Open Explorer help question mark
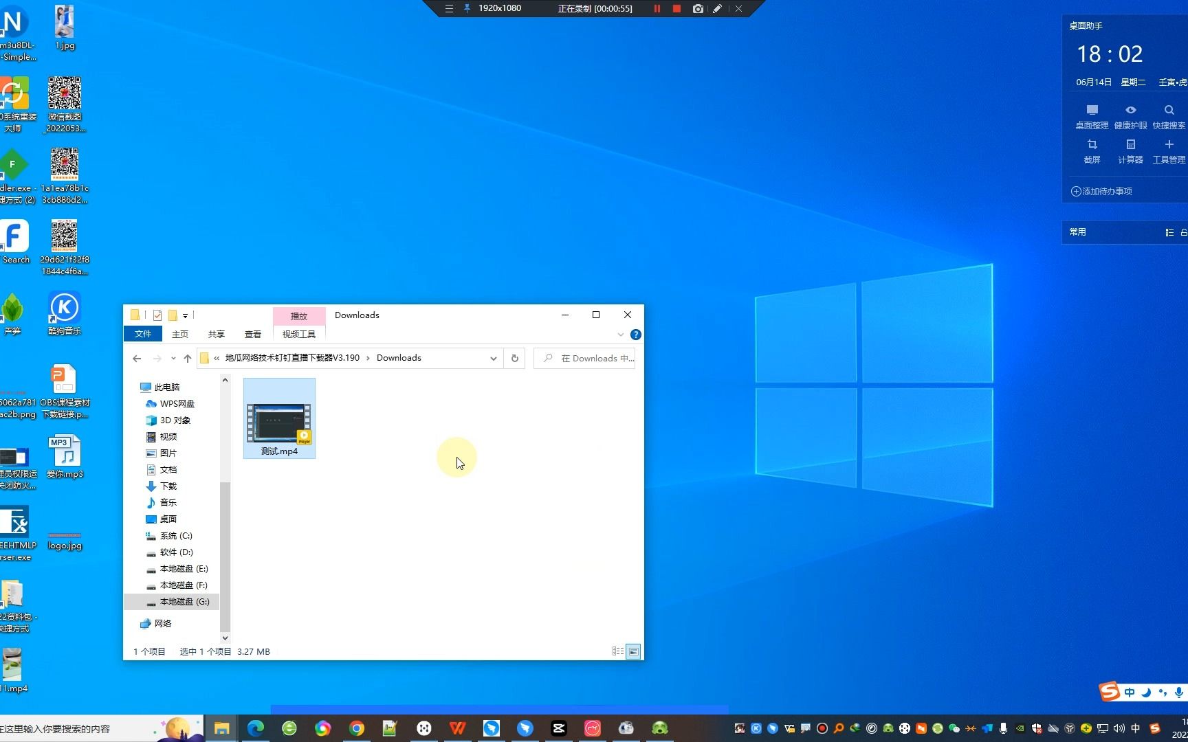1188x742 pixels. coord(636,335)
